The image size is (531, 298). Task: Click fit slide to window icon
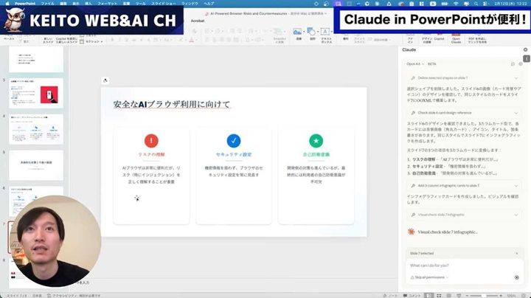[x=524, y=296]
